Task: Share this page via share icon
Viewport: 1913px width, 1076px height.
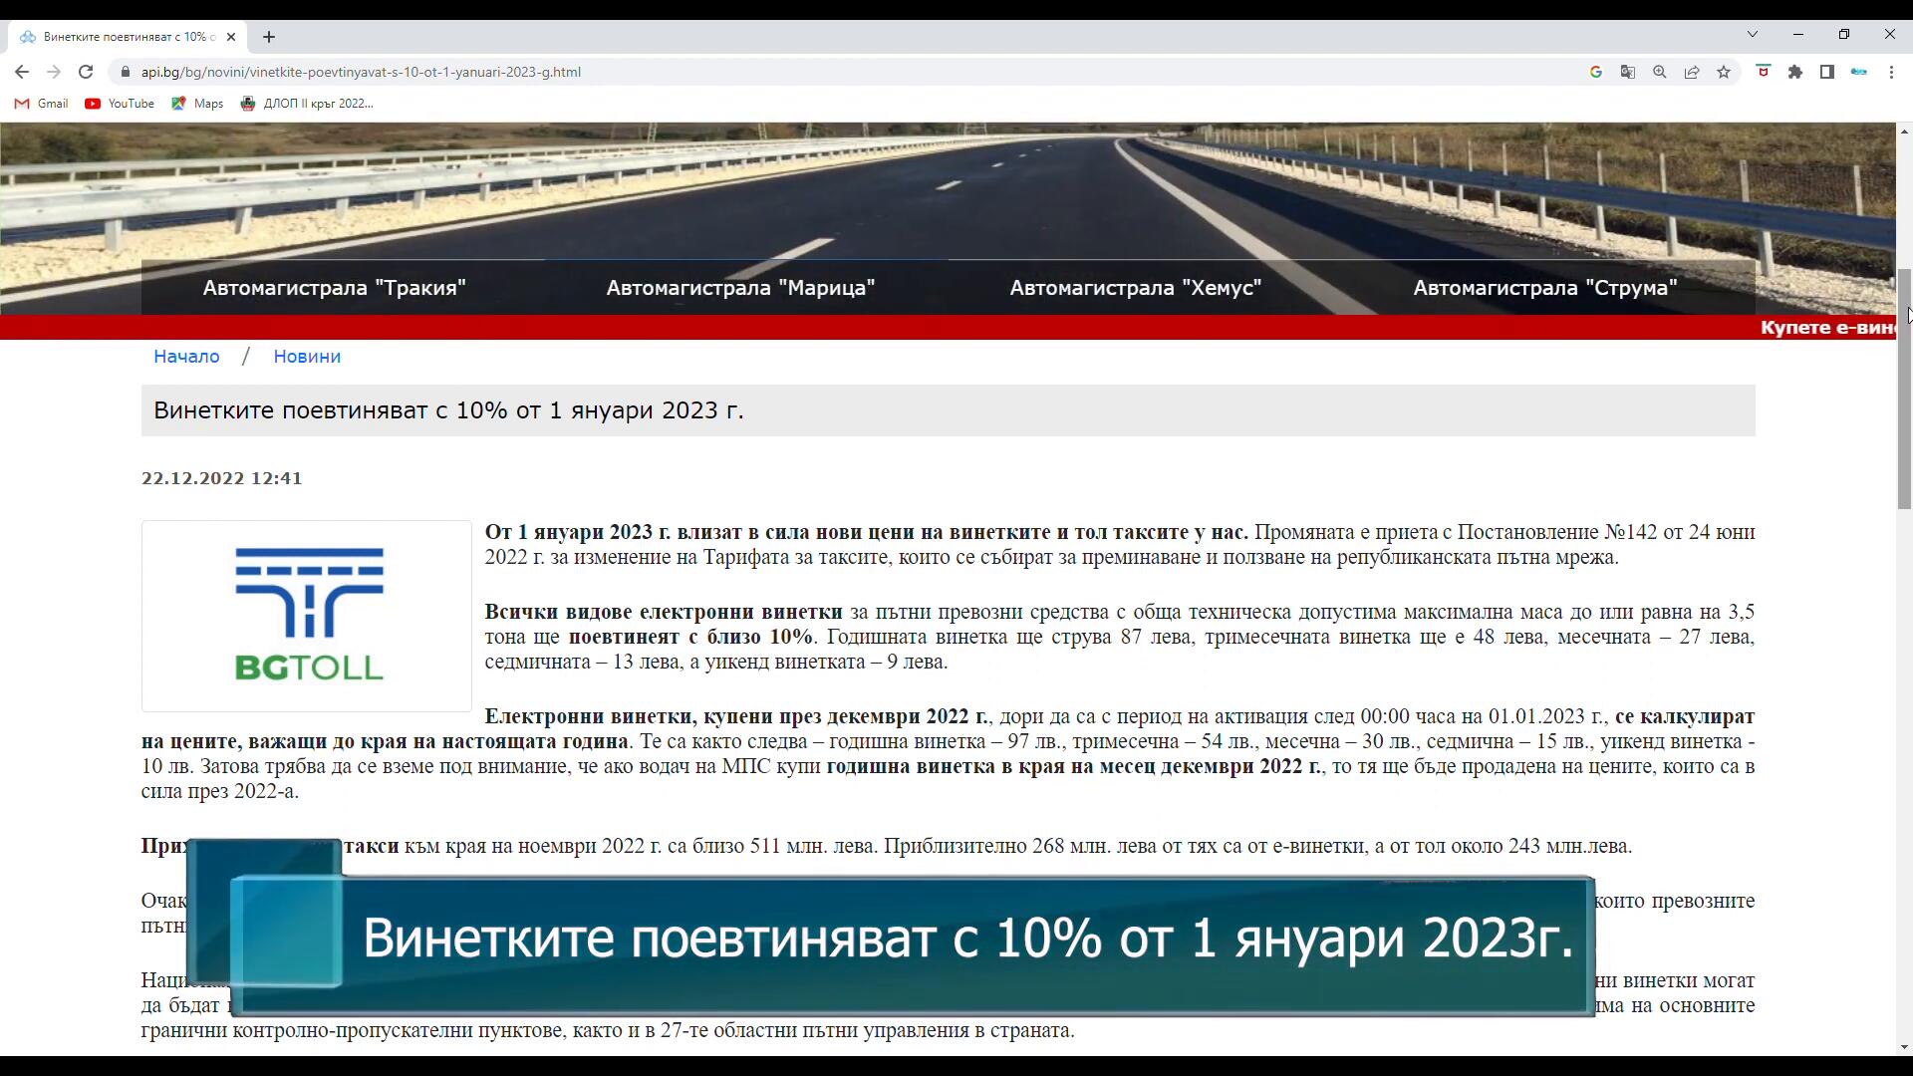Action: [x=1692, y=72]
